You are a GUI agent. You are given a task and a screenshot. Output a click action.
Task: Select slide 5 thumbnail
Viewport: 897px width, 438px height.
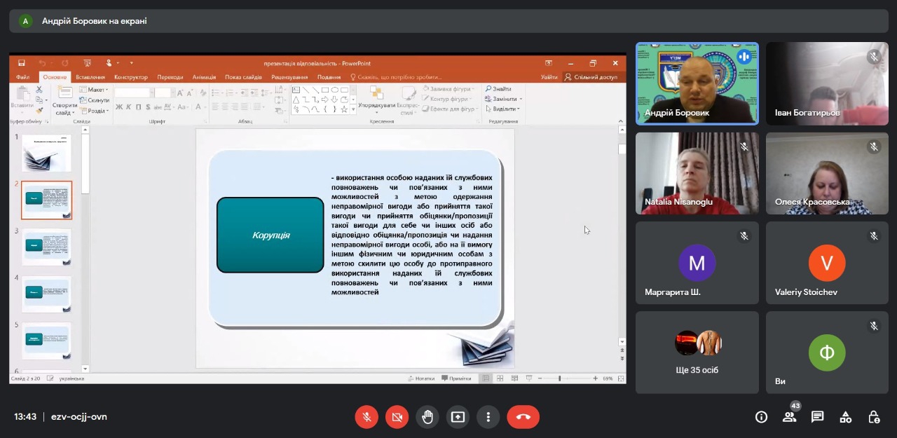46,341
